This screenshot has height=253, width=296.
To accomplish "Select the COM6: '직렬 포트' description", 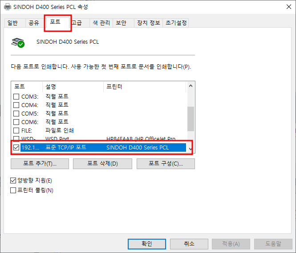I will [x=57, y=122].
